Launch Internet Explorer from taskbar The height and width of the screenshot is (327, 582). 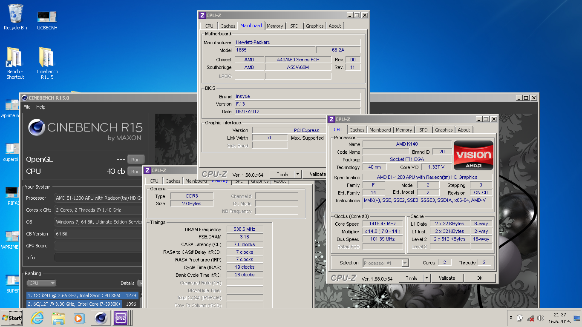tap(37, 318)
